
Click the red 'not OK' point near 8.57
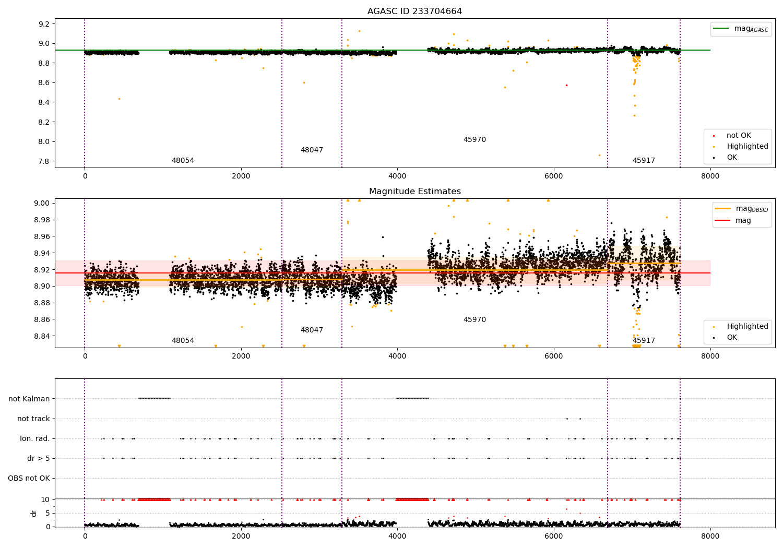(x=566, y=85)
